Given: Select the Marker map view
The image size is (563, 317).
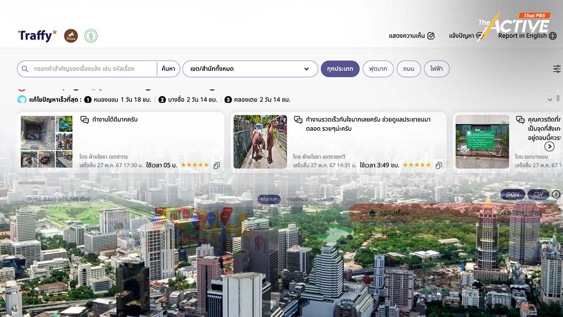Looking at the screenshot, I should [x=269, y=199].
